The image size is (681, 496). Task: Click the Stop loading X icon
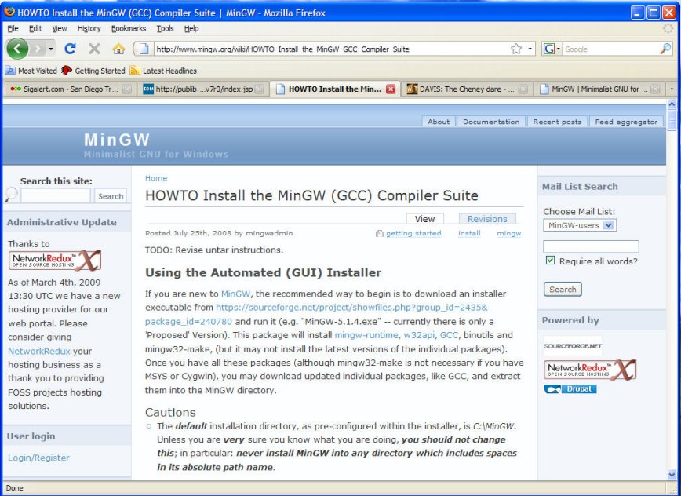(94, 49)
